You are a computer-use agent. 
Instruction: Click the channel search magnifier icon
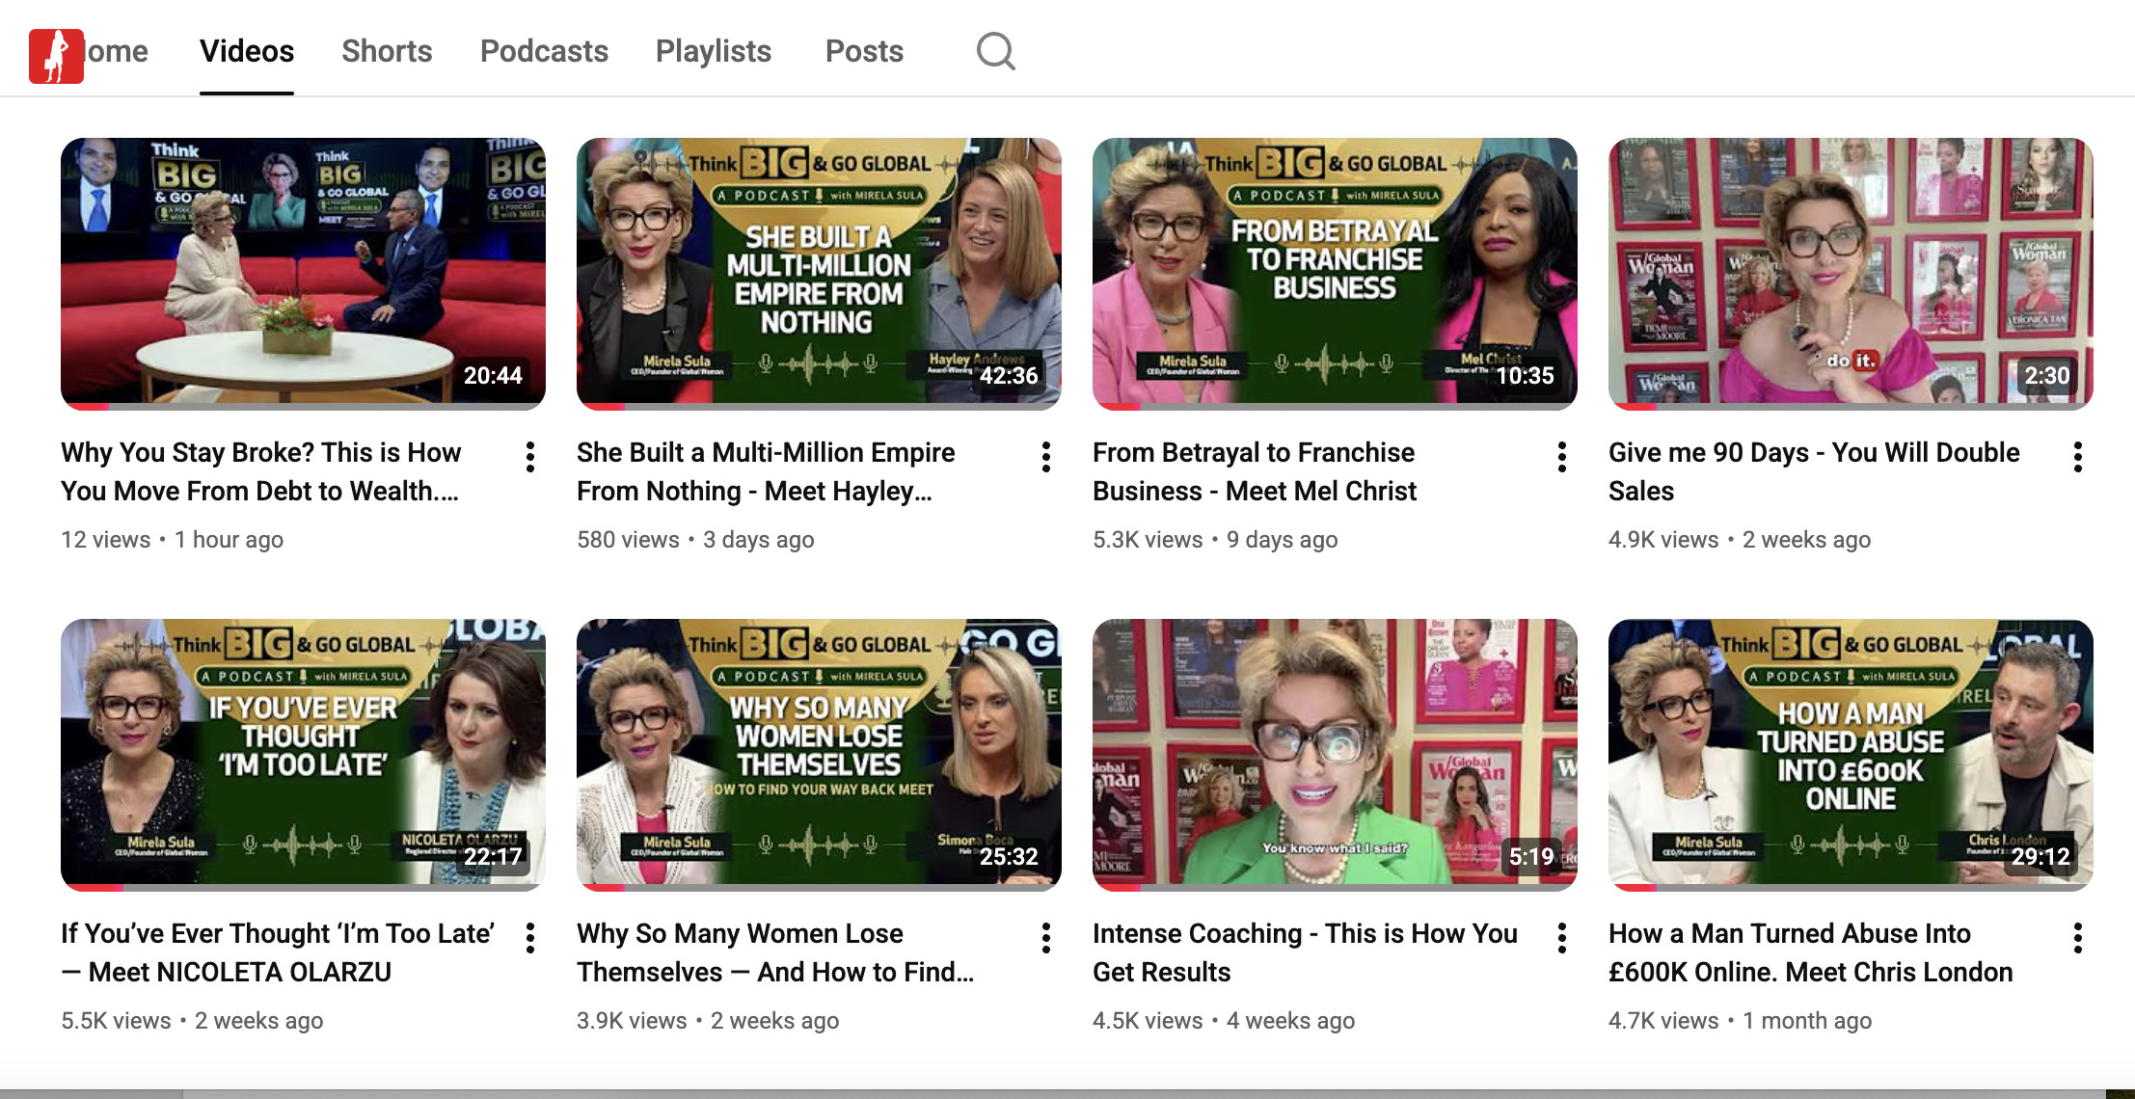click(995, 51)
